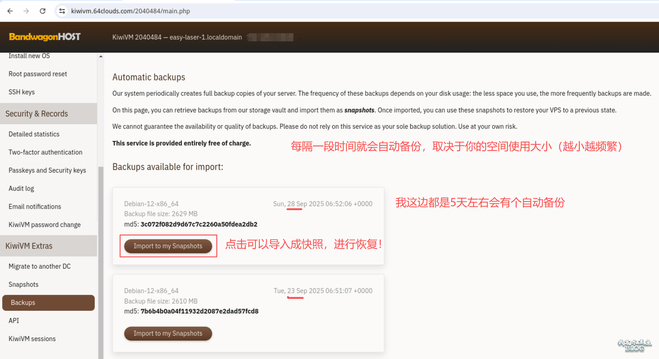The image size is (659, 359).
Task: Click the BandwagonHOST logo
Action: tap(45, 37)
